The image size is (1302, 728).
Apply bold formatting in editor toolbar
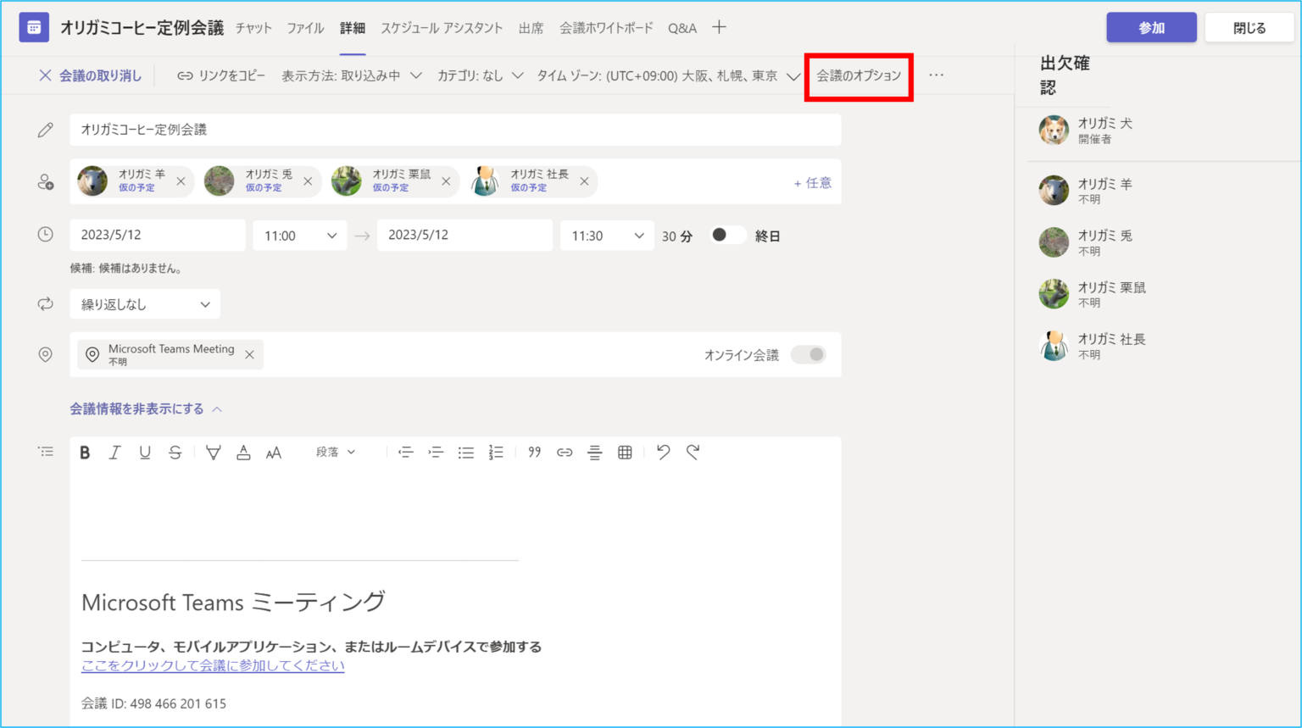pyautogui.click(x=85, y=453)
